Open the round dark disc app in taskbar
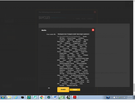Image resolution: width=135 pixels, height=108 pixels. [49, 97]
